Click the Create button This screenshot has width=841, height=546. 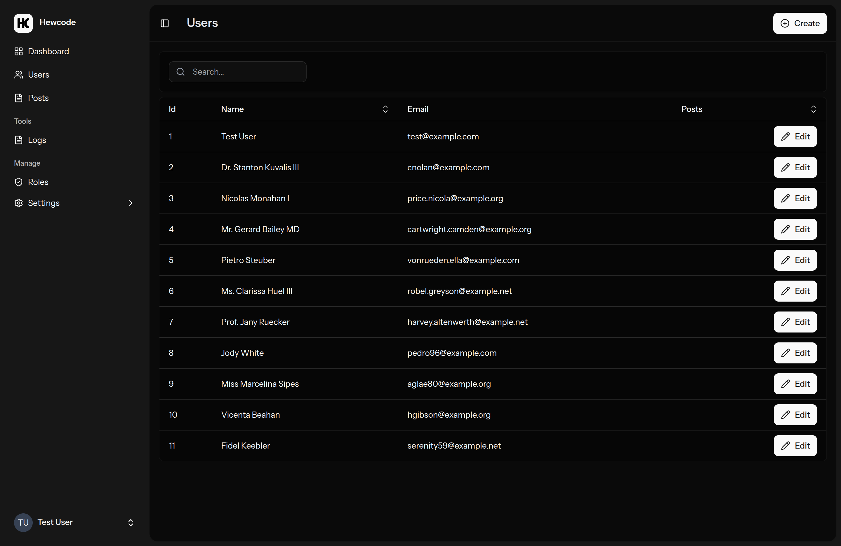point(800,23)
